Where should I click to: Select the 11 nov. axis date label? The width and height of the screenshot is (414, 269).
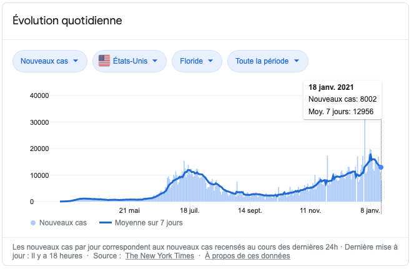click(x=310, y=211)
